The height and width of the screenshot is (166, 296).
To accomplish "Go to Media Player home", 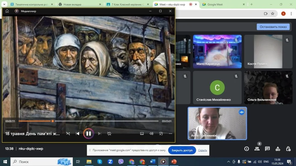I will [x=7, y=11].
